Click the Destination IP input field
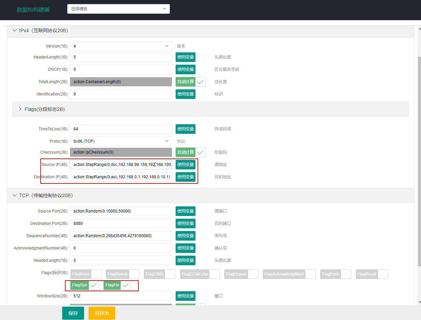Viewport: 421px width, 320px height. click(x=121, y=177)
